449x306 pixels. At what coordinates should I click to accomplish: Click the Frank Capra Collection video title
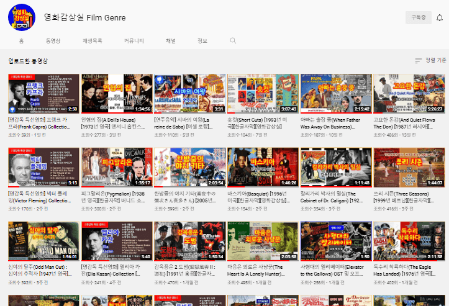[39, 124]
